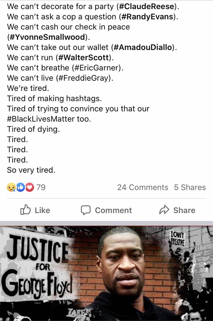Open the sad face reaction emoji
The height and width of the screenshot is (321, 213).
11,187
